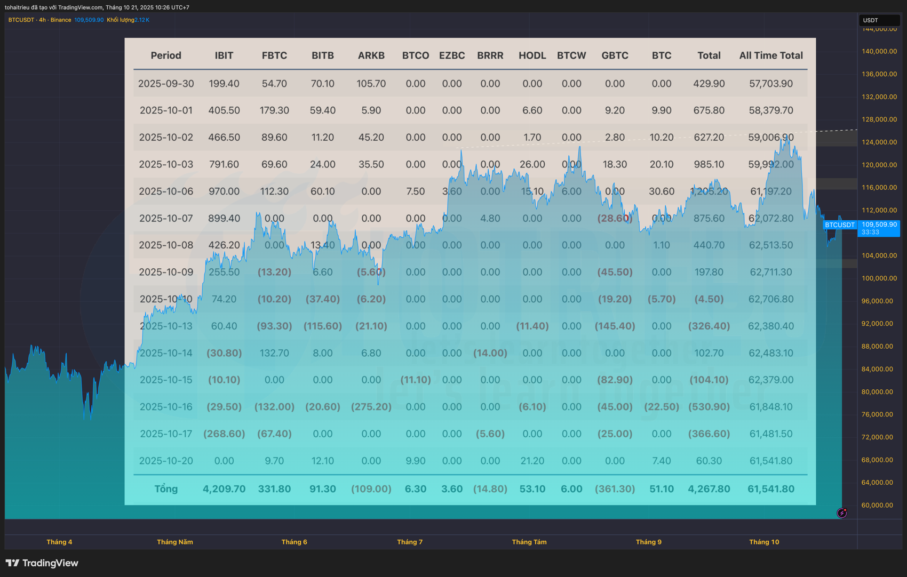Click the TradingView logo
The height and width of the screenshot is (577, 907).
click(42, 563)
